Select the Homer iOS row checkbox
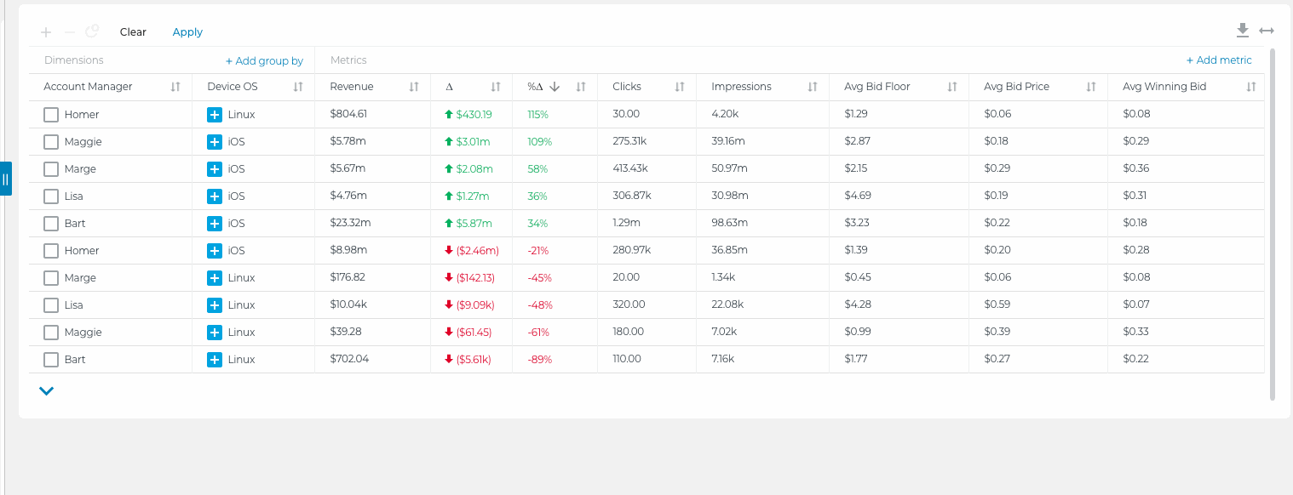Screen dimensions: 1293x495 [51, 251]
